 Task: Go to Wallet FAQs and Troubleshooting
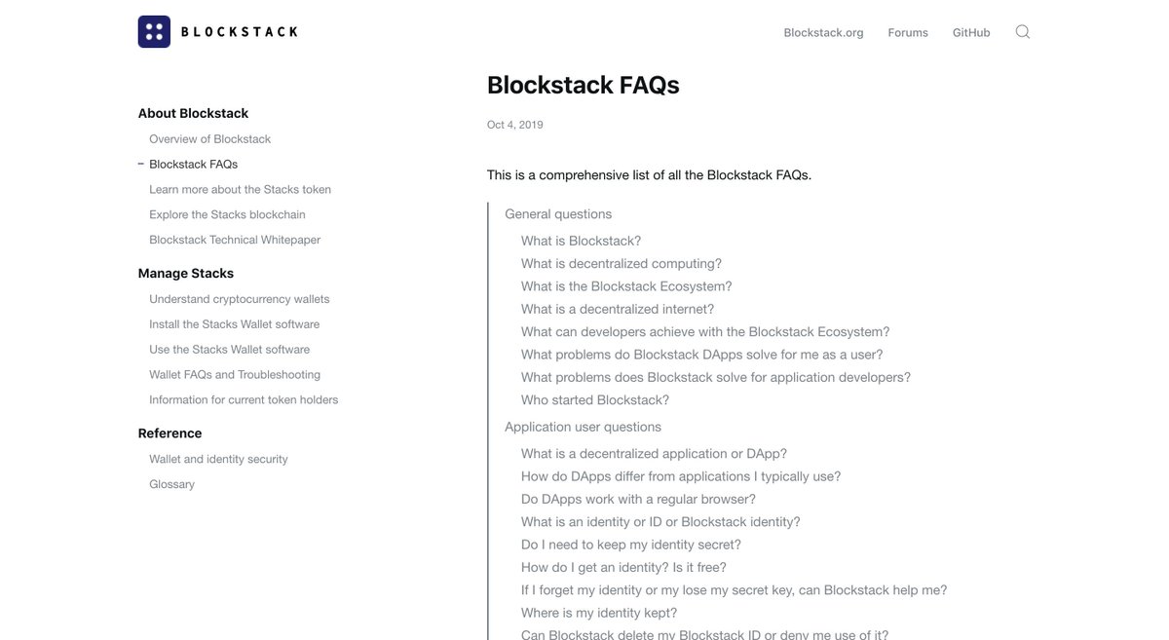(x=235, y=375)
